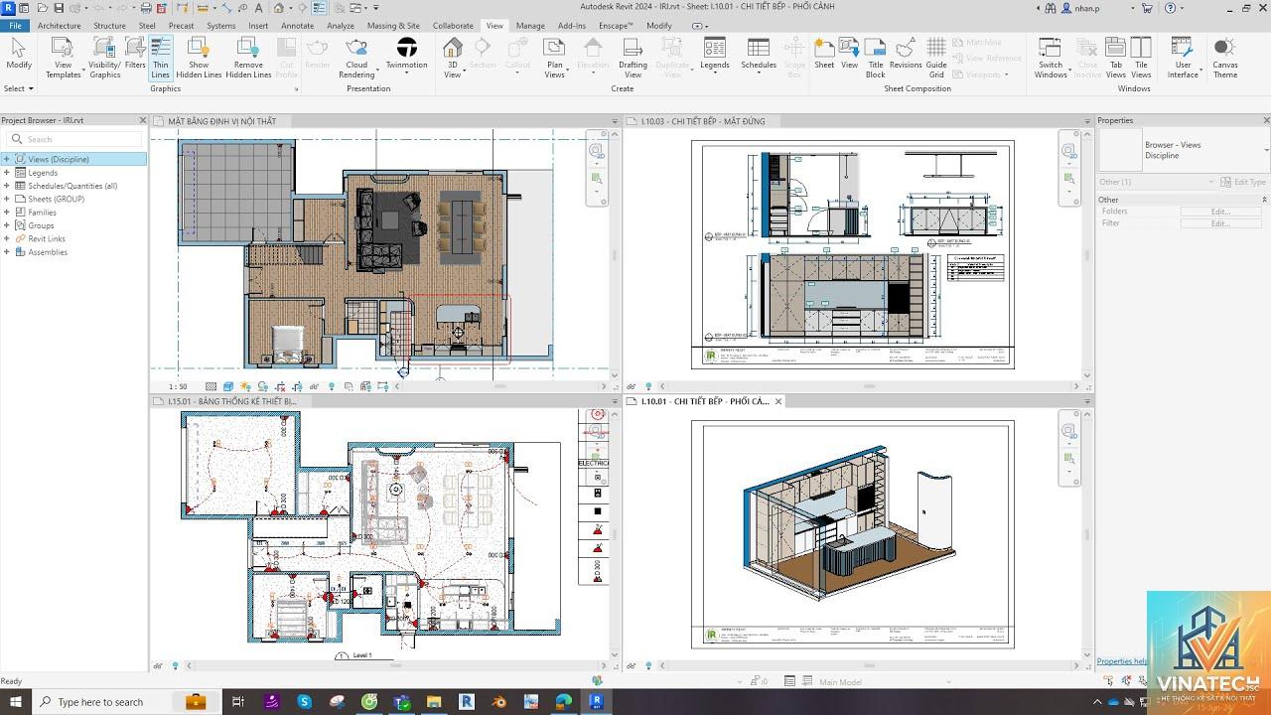Viewport: 1271px width, 715px height.
Task: Click the Save icon in quick access toolbar
Action: coord(58,8)
